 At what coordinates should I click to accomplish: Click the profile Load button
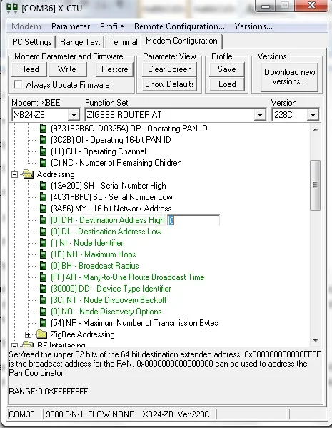227,84
